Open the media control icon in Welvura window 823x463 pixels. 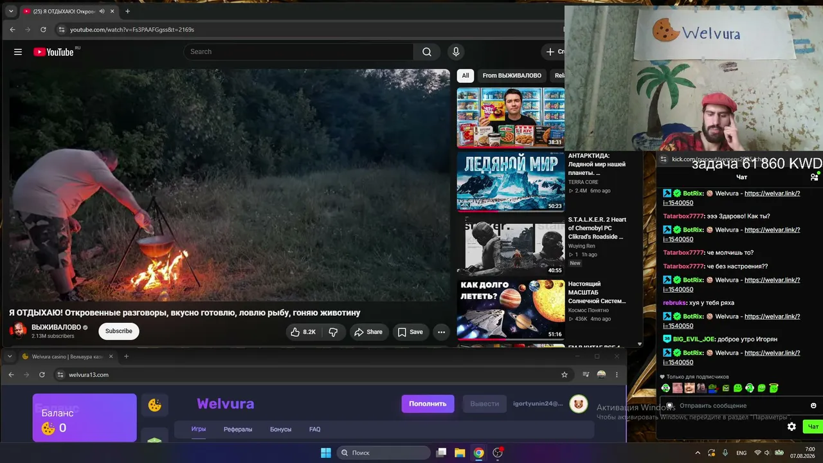click(x=586, y=375)
